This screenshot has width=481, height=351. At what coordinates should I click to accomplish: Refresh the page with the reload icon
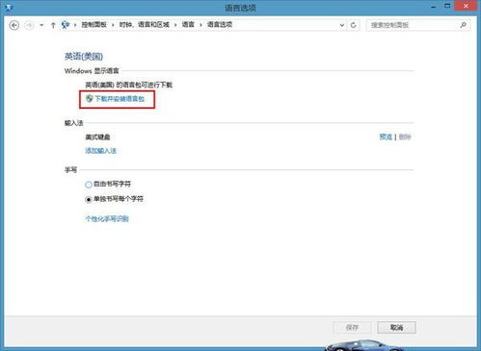353,25
